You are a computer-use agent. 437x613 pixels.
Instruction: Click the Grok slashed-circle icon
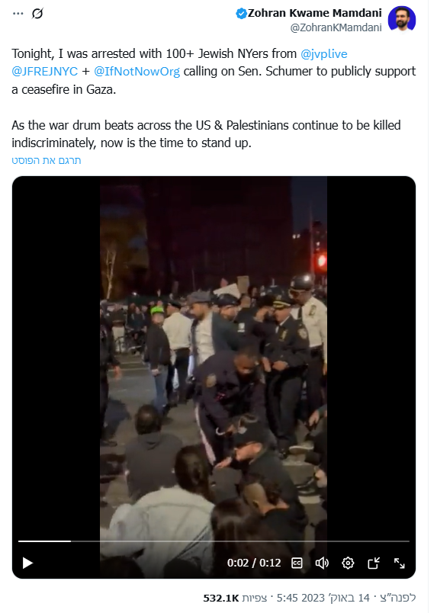(x=37, y=14)
